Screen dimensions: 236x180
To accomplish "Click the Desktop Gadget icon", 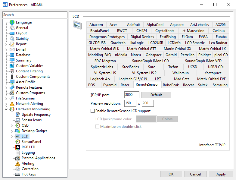I will click(x=17, y=131).
